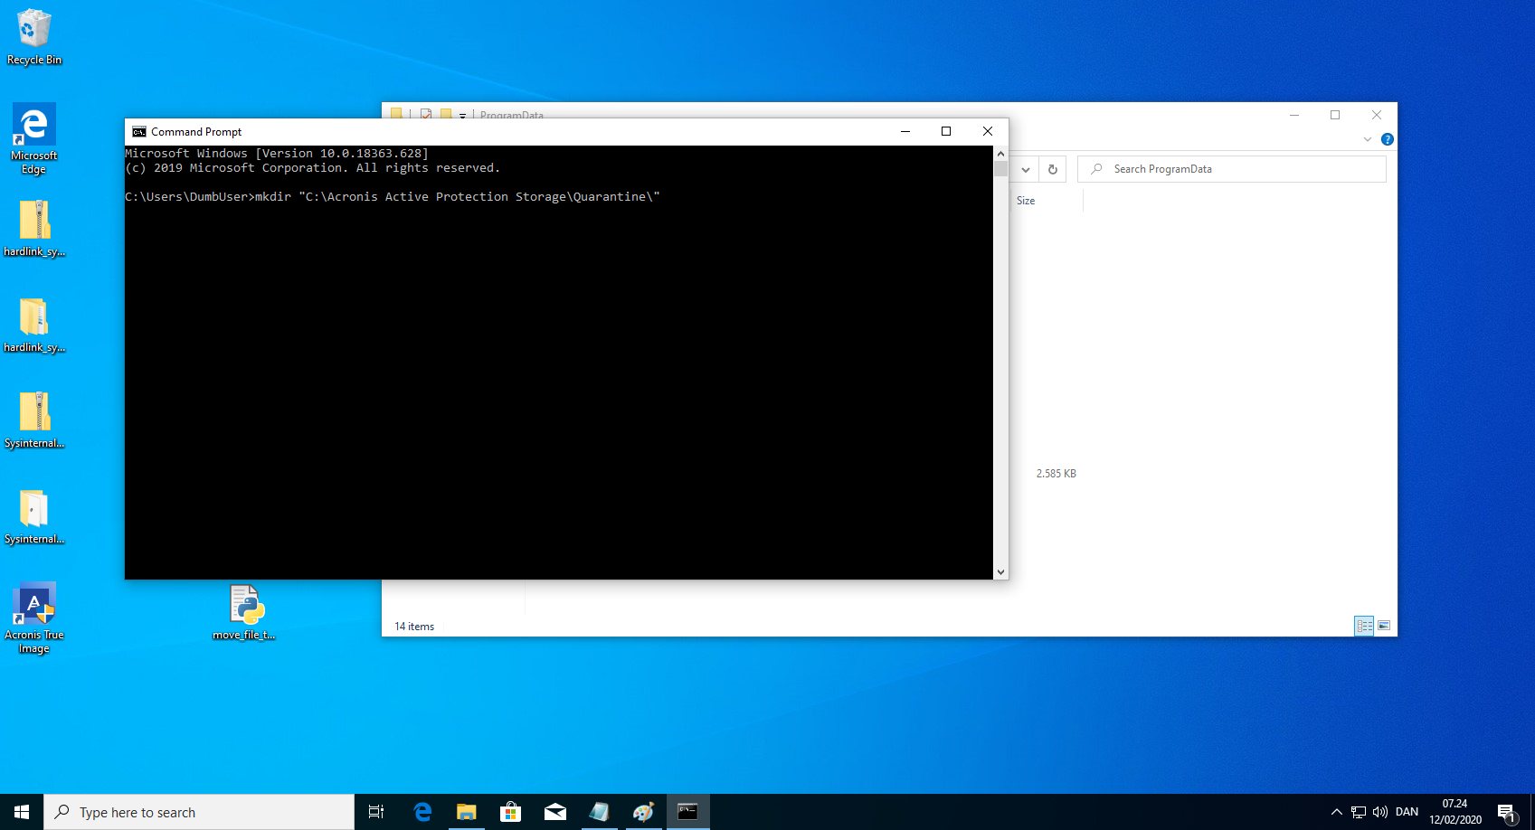Screen dimensions: 1535x830
Task: Switch Explorer to large thumbnails view
Action: coord(1384,626)
